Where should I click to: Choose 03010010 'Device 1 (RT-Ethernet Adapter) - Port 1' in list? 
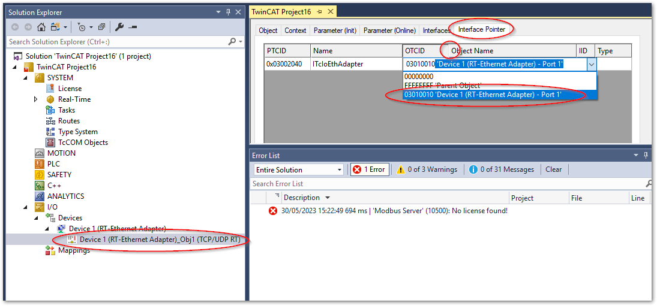499,95
